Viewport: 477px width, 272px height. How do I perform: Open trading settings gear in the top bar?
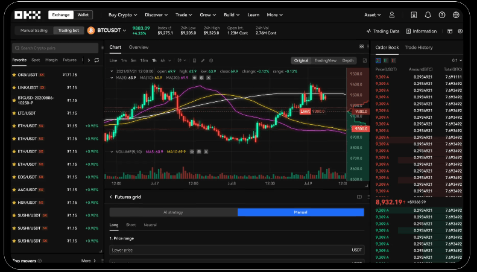coord(460,31)
